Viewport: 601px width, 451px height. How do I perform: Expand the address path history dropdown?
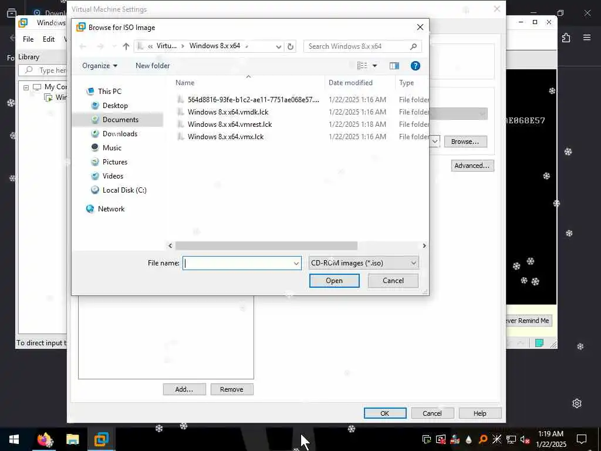[279, 46]
